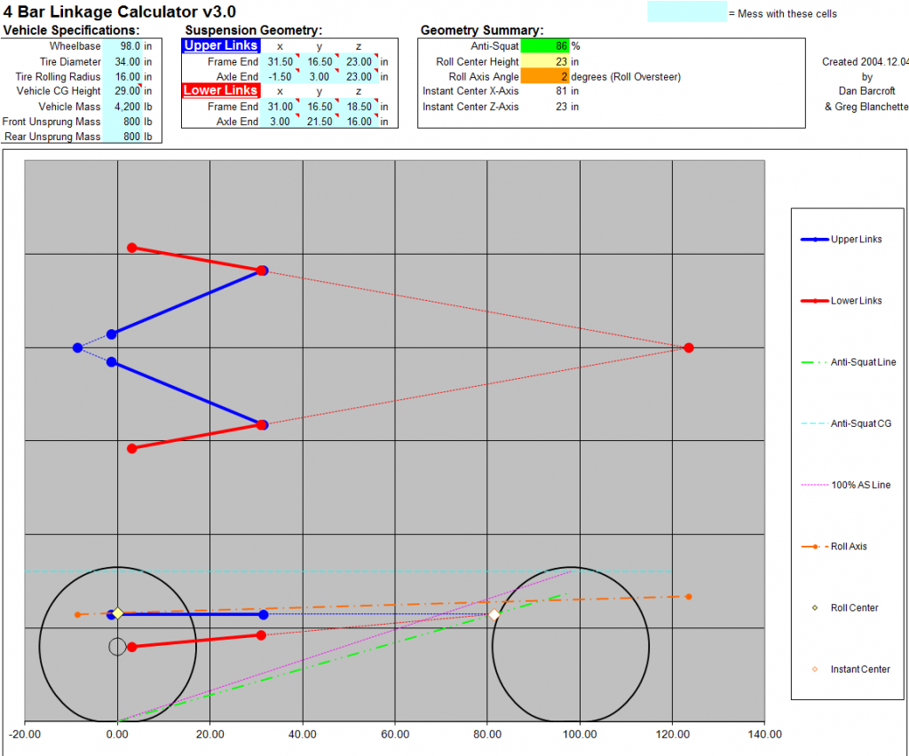Click the yellow Roll Center diamond on chart

(x=118, y=613)
